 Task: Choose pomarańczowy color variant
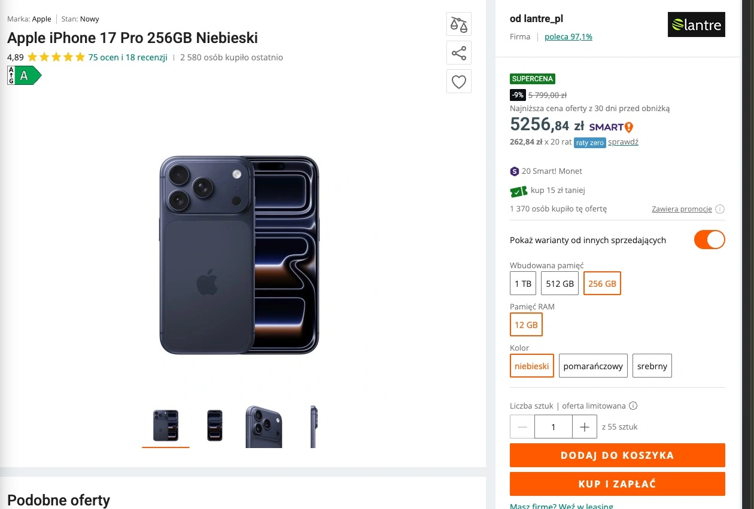pos(593,366)
